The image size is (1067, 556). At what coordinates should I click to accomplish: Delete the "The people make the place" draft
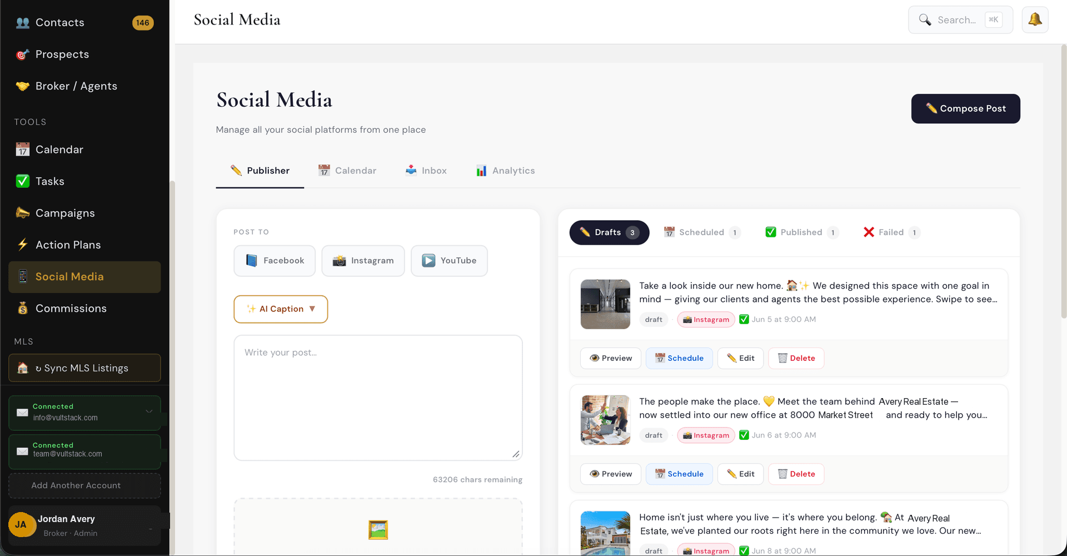796,474
